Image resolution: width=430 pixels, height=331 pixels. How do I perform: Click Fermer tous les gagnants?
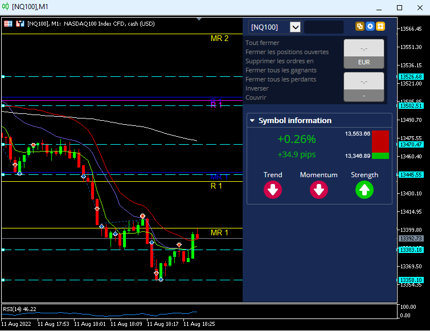pos(281,70)
